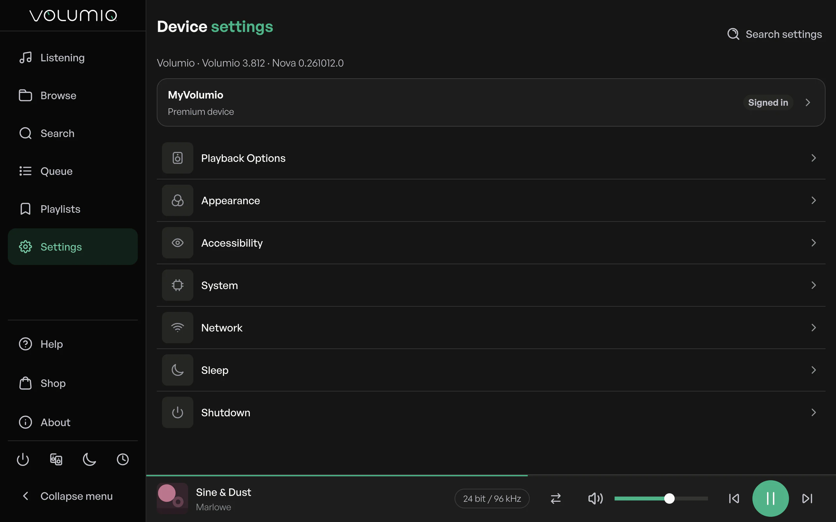Click the folder Browse icon
Image resolution: width=836 pixels, height=522 pixels.
(x=25, y=96)
